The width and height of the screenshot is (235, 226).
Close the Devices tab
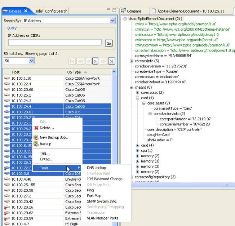tap(26, 11)
